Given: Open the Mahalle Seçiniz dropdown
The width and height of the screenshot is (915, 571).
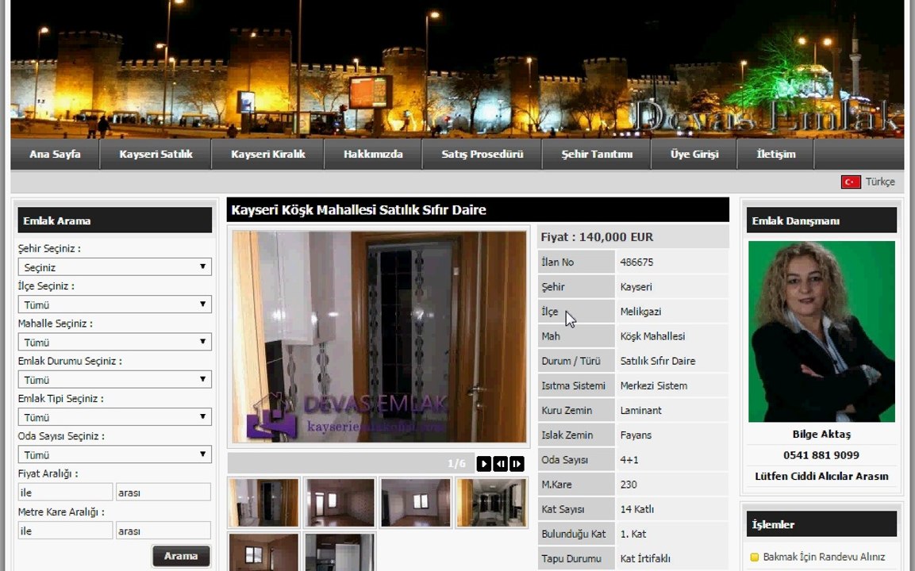Looking at the screenshot, I should pyautogui.click(x=114, y=342).
